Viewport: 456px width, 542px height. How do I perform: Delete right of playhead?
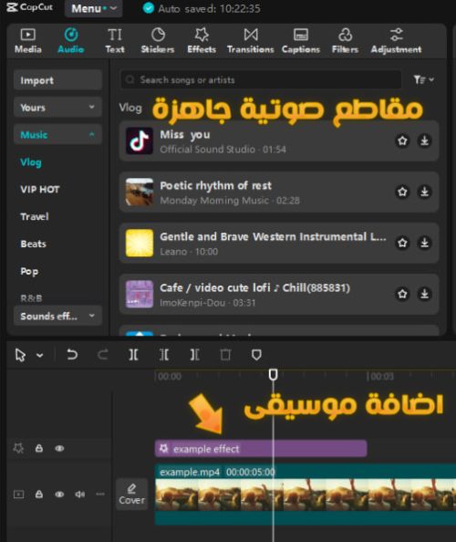pos(195,355)
